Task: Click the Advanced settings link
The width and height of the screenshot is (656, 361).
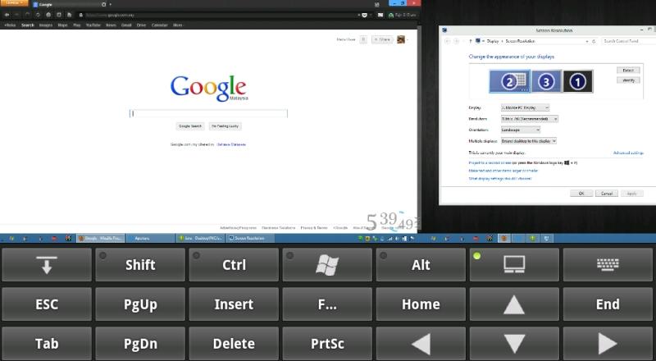Action: [x=628, y=153]
